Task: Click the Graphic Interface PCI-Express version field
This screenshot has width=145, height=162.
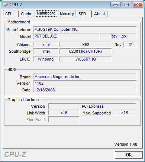Action: (x=92, y=106)
